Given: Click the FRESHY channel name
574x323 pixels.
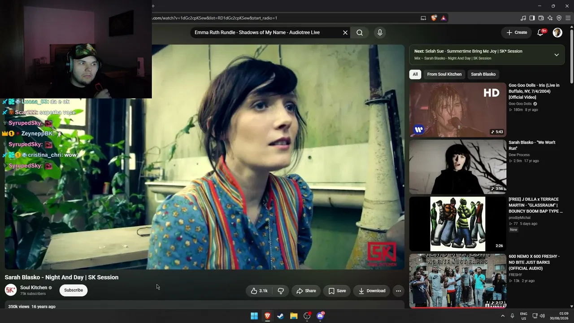Looking at the screenshot, I should 515,275.
